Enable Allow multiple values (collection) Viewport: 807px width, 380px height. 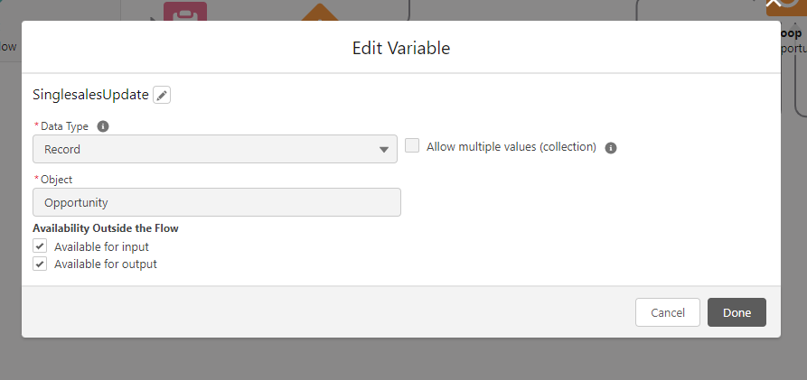(x=412, y=146)
